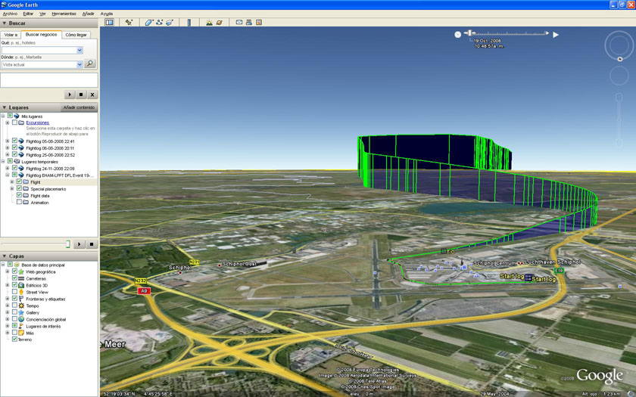The width and height of the screenshot is (636, 397).
Task: Click play button below search results
Action: [x=70, y=95]
